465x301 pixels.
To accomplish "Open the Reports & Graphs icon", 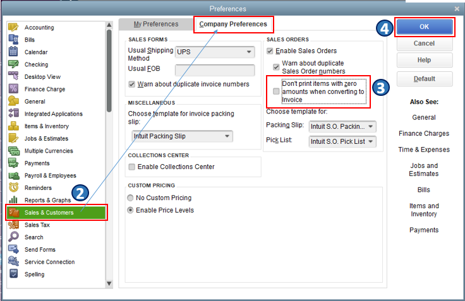I will [x=13, y=199].
